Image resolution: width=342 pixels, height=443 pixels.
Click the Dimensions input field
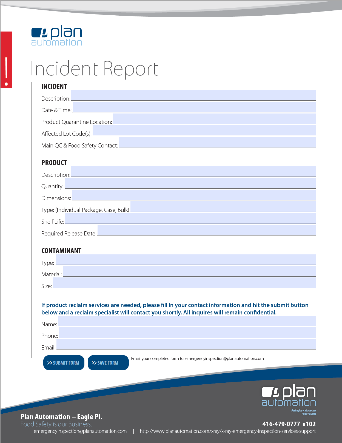[194, 195]
